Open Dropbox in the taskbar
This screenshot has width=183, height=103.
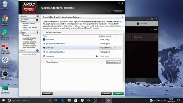[82, 100]
